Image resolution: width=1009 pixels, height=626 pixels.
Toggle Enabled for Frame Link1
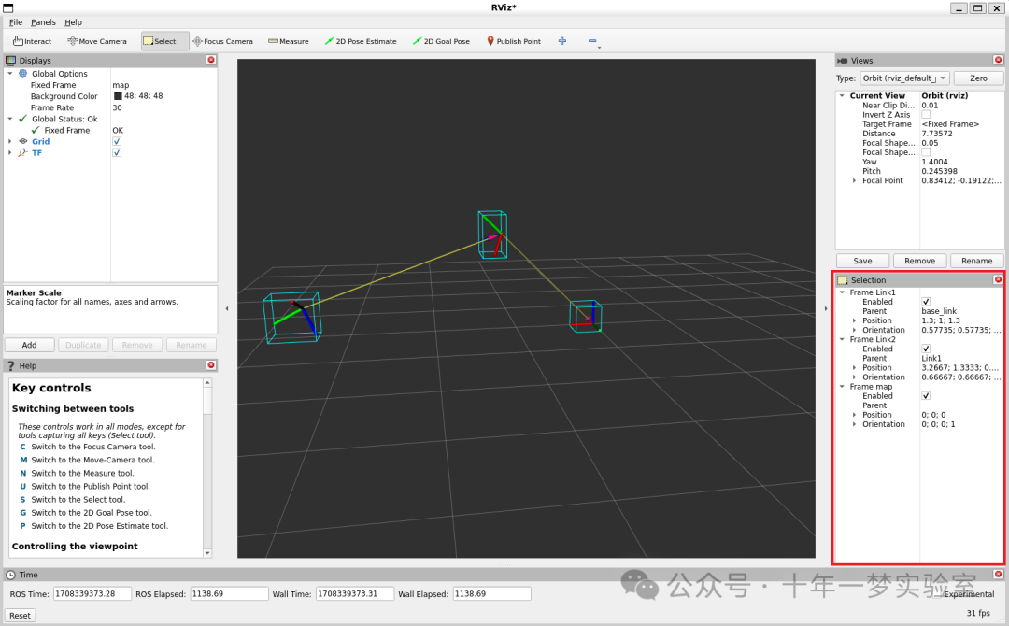(x=925, y=302)
